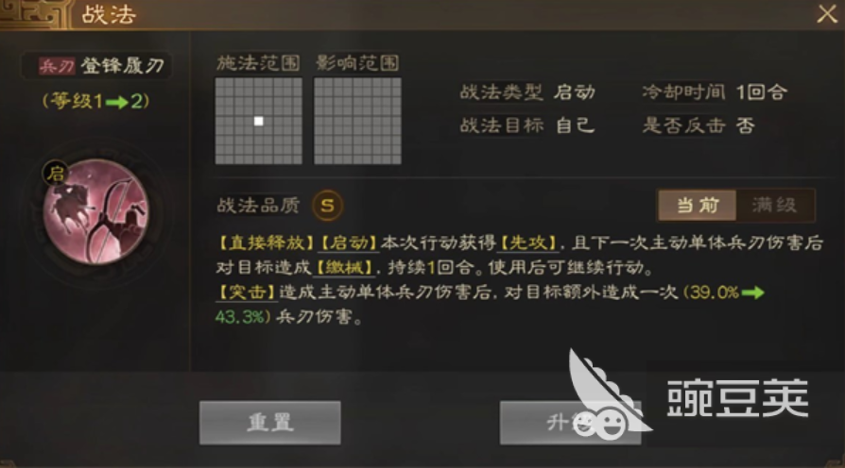845x468 pixels.
Task: Click the 影响范围 grid
Action: [x=357, y=121]
